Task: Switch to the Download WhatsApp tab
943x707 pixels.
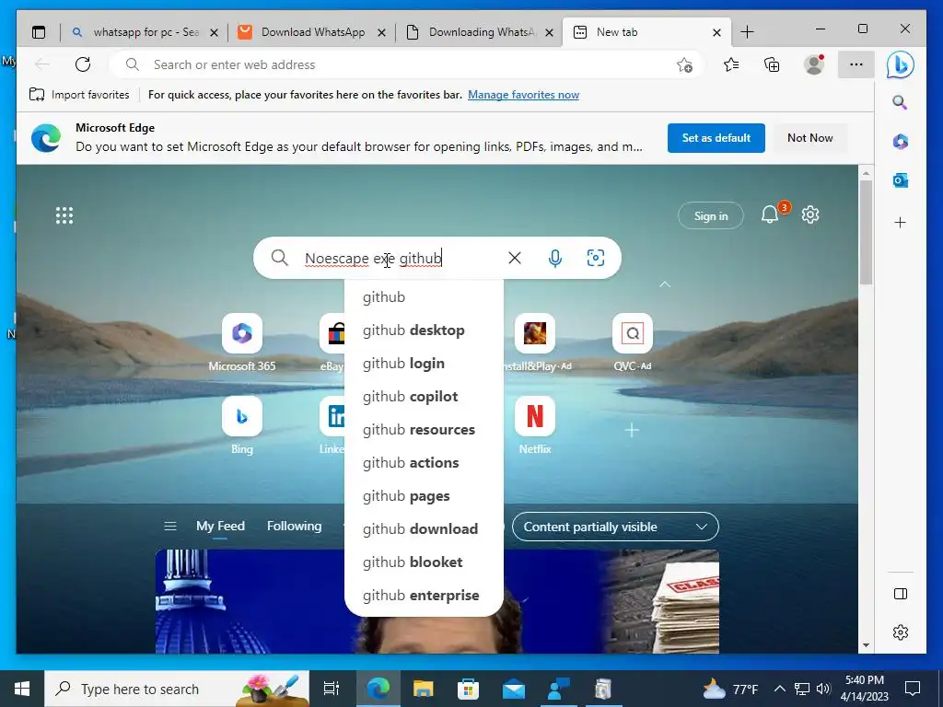Action: point(311,32)
